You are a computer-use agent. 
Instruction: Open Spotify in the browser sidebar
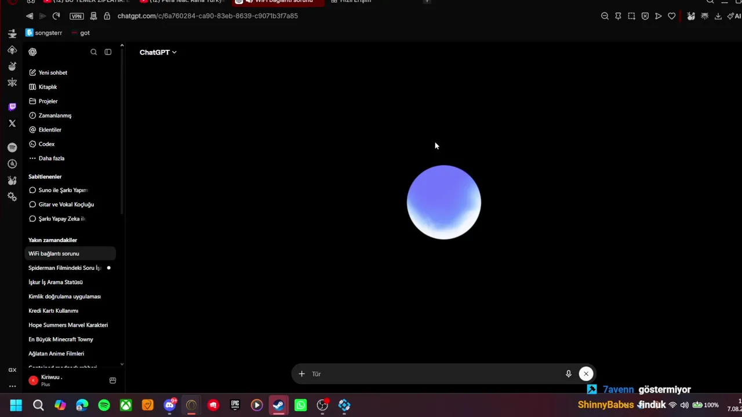coord(12,148)
